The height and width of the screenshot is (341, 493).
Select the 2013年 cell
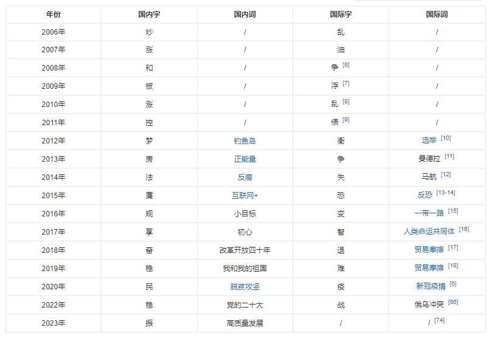[x=53, y=159]
